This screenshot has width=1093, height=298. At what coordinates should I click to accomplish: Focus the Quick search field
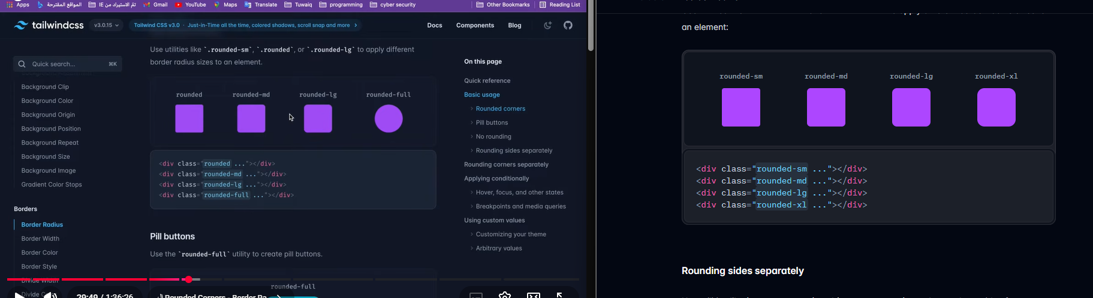point(68,64)
